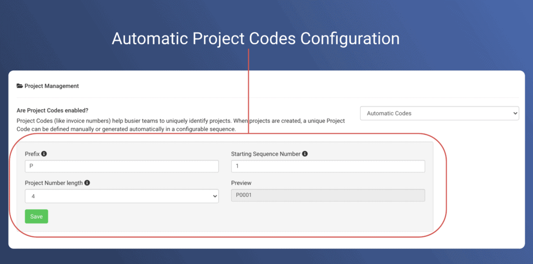Screen dimensions: 533x264
Task: Select the read-only Preview field showing P0001
Action: point(328,195)
